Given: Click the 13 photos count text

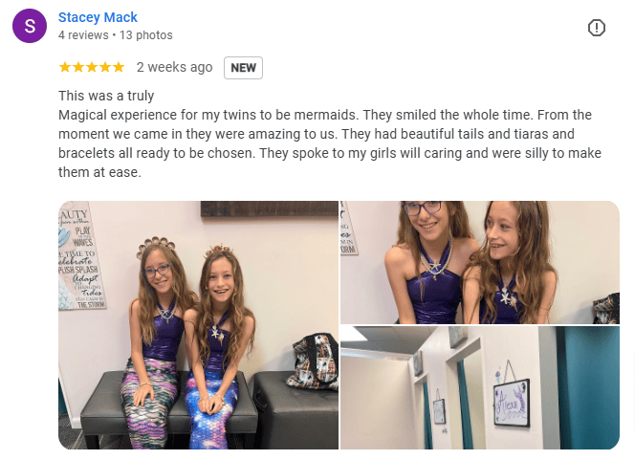Looking at the screenshot, I should coord(145,35).
